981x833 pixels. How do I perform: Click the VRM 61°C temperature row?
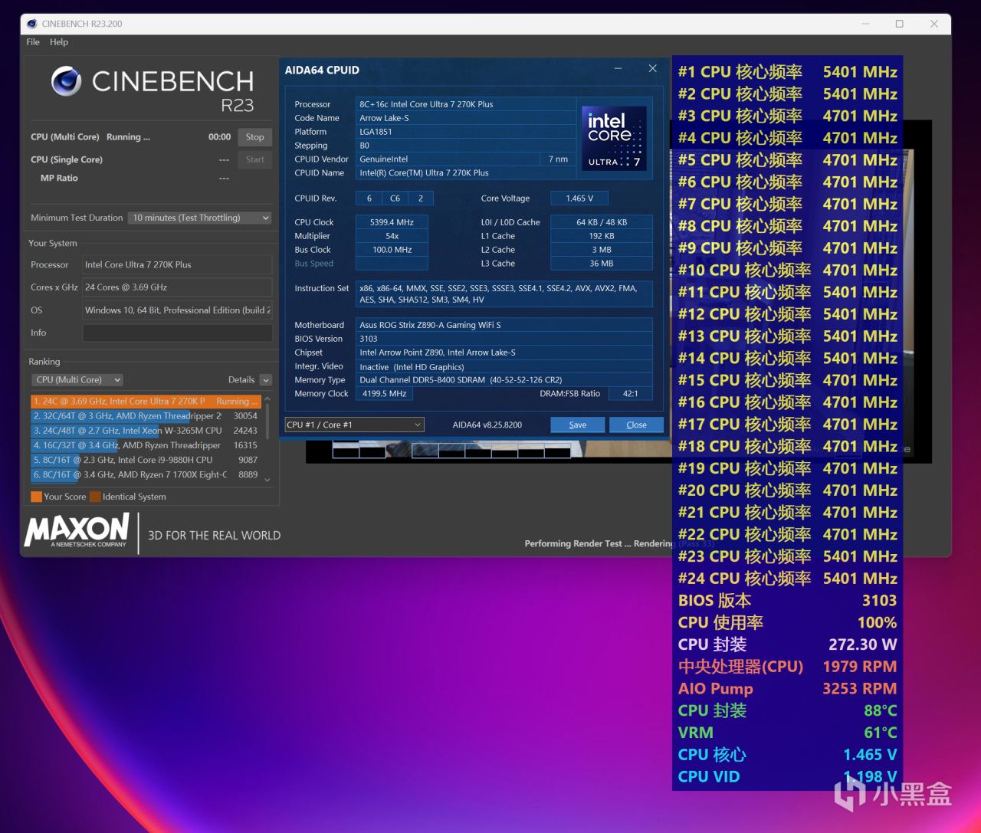pos(787,733)
